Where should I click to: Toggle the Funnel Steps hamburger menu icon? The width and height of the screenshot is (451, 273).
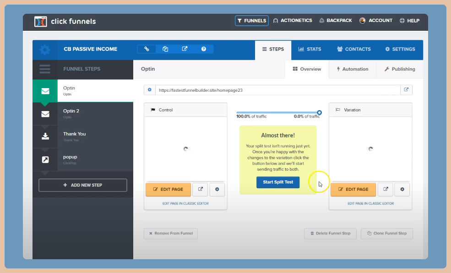tap(45, 69)
